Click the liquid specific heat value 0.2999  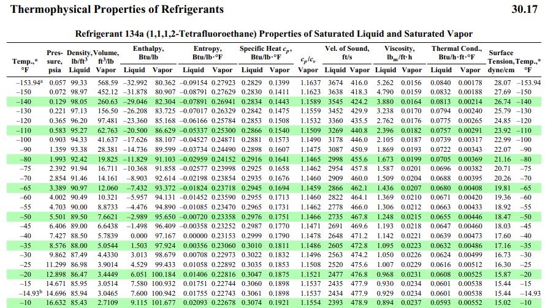coord(251,236)
